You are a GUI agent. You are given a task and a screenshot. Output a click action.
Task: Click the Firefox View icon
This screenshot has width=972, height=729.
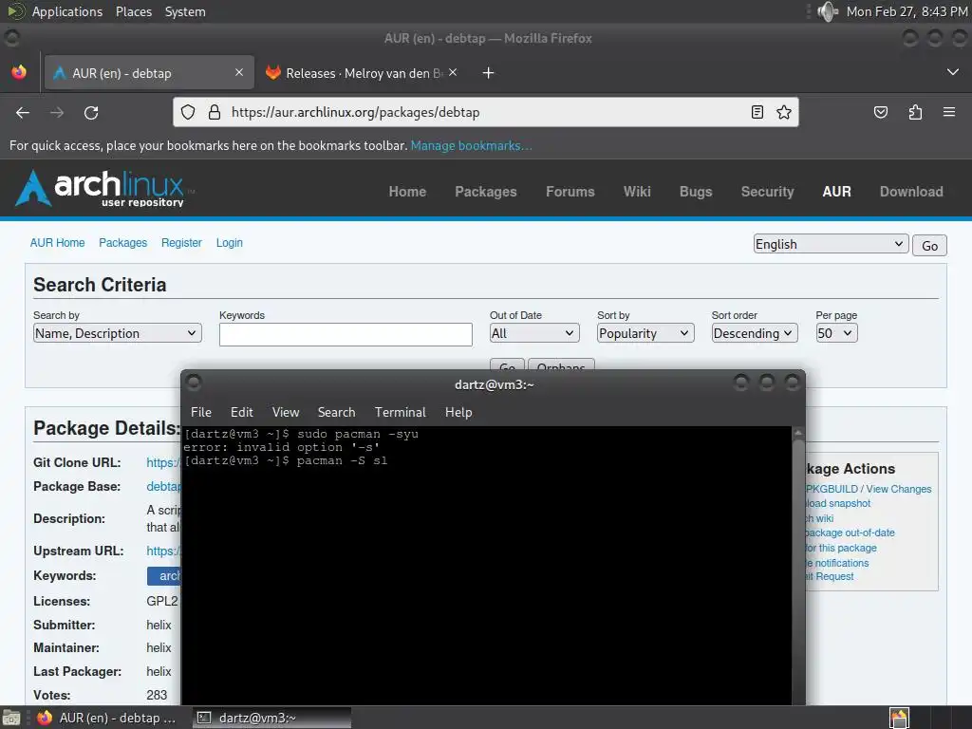point(19,72)
